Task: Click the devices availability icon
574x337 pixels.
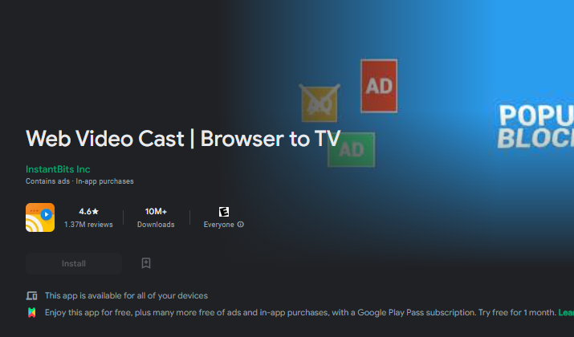Action: coord(32,295)
